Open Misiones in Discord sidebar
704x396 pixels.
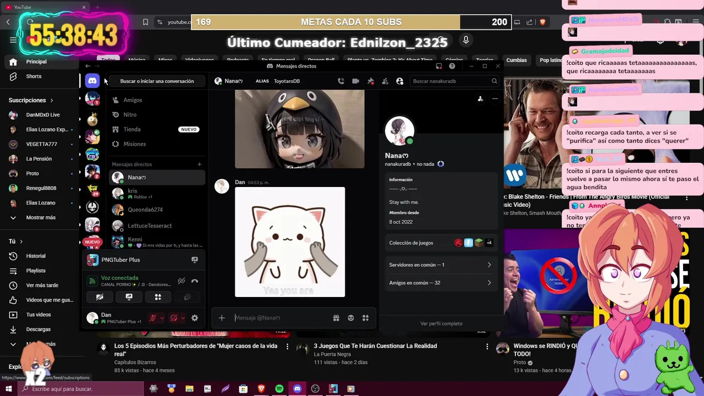157,144
